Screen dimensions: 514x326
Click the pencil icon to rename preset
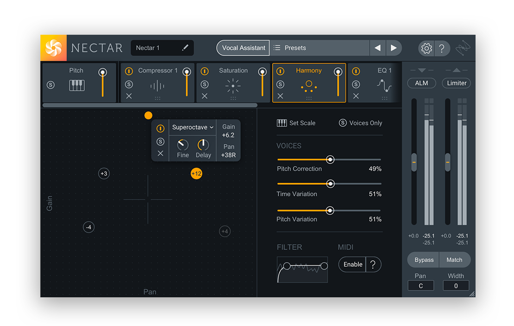[185, 48]
